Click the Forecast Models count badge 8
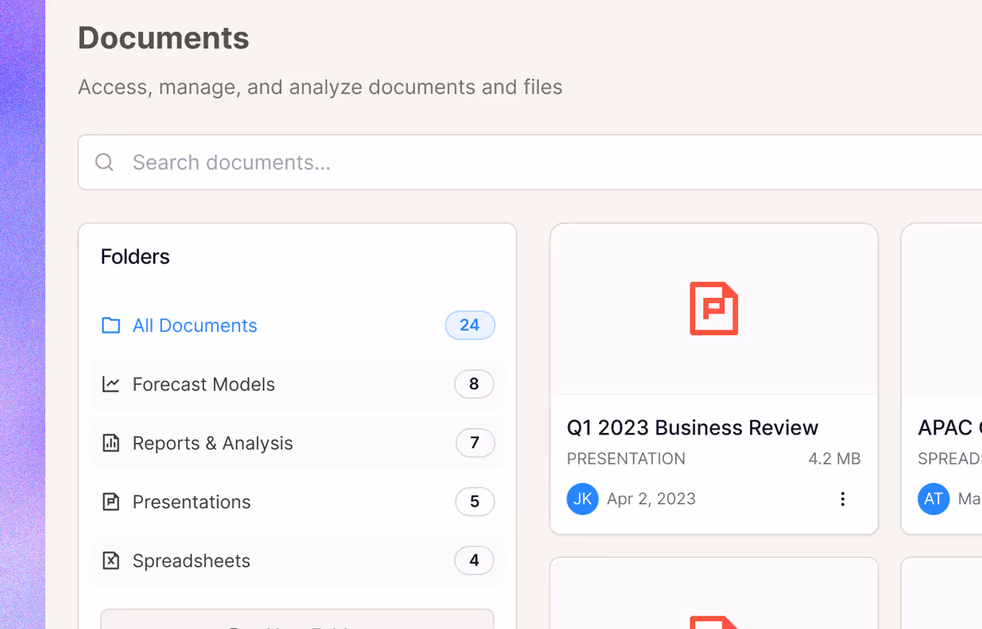982x629 pixels. [474, 384]
